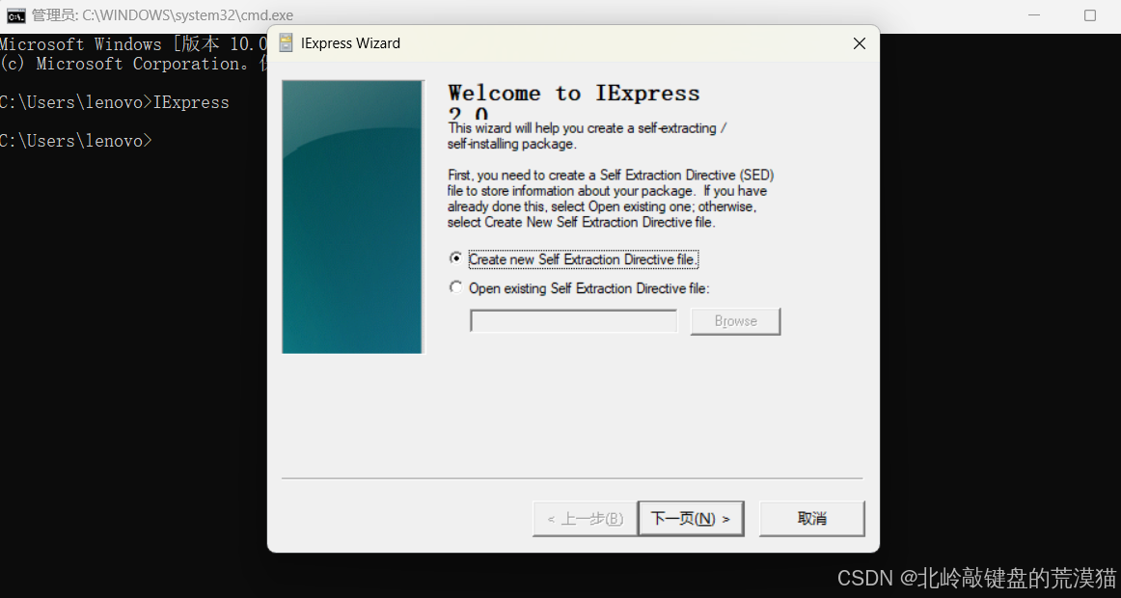
Task: Click the SED file path input field
Action: [x=573, y=321]
